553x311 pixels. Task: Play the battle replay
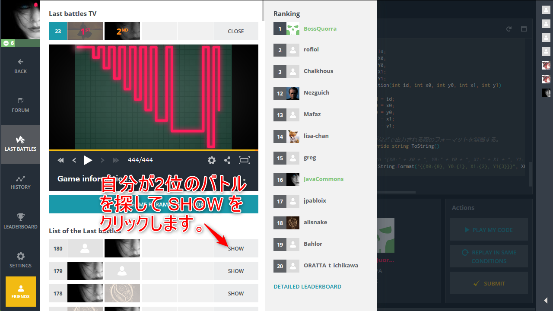(x=88, y=160)
